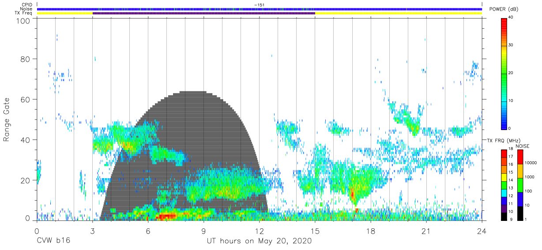The image size is (542, 250).
Task: Click the 12 UT hour tick label
Action: [260, 231]
